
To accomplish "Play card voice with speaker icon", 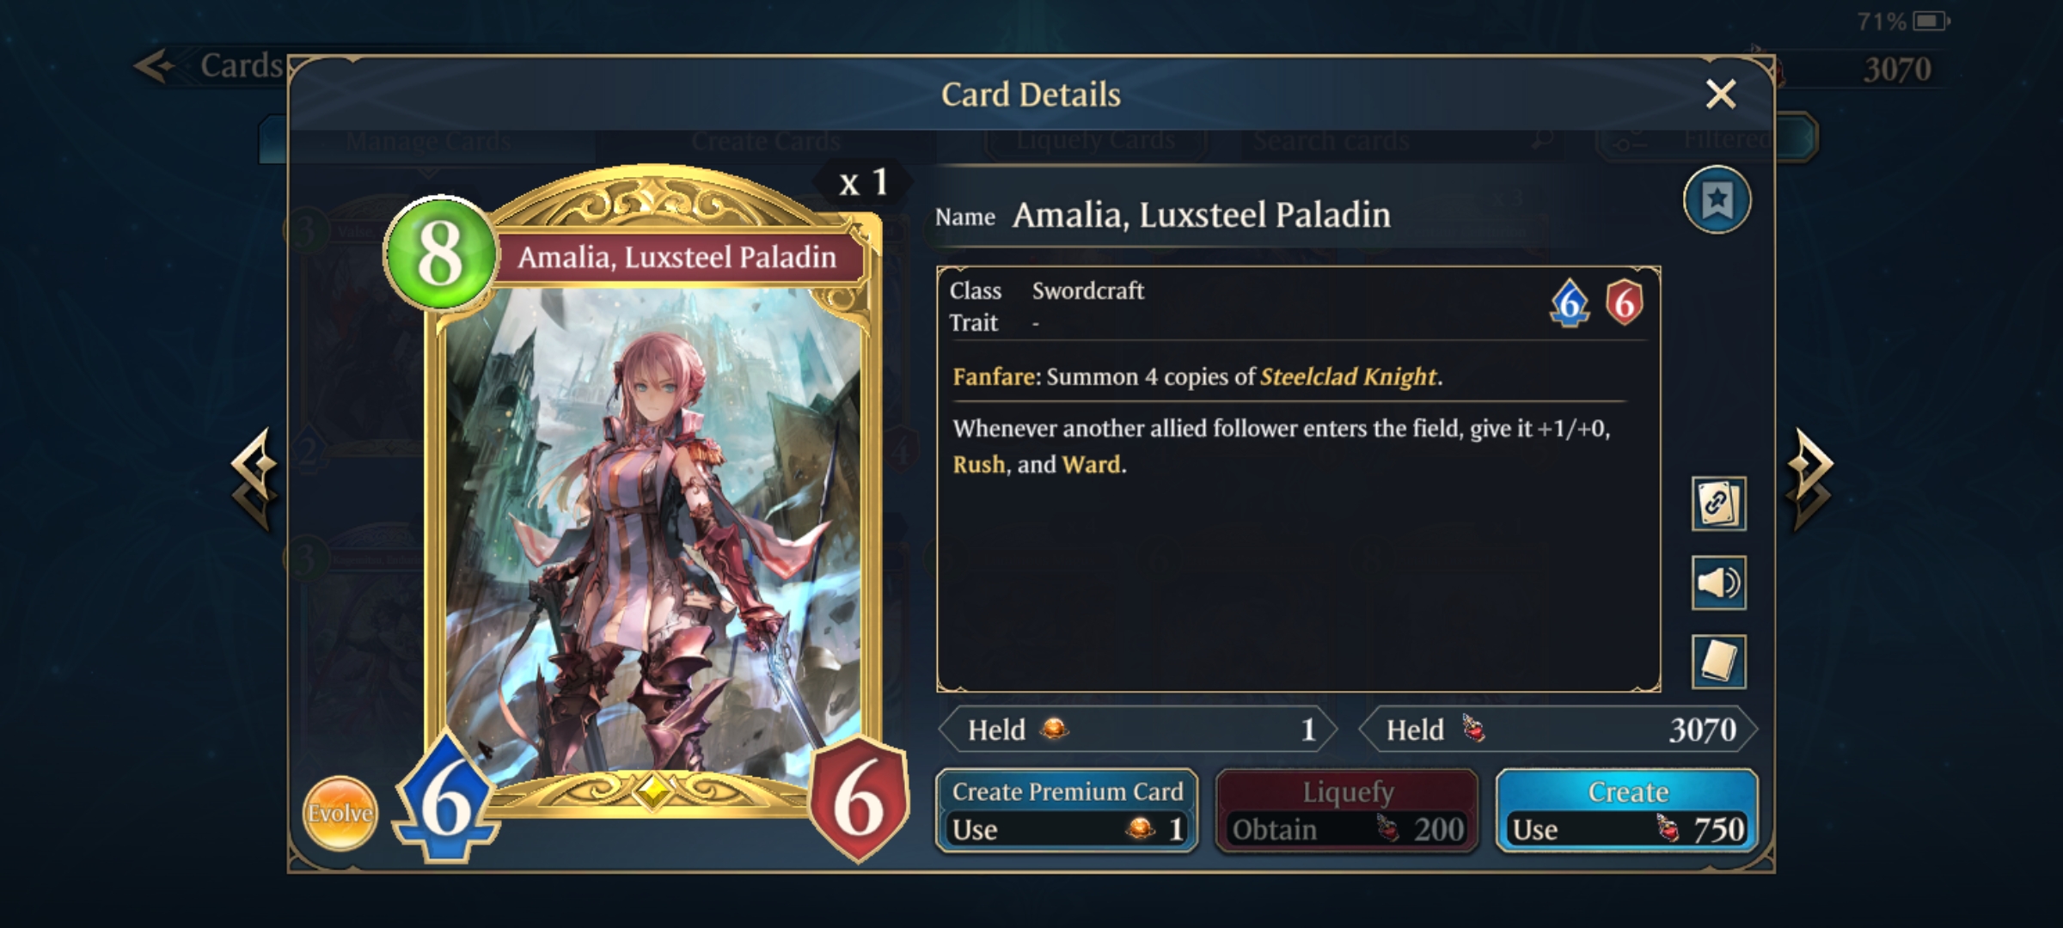I will (1718, 583).
